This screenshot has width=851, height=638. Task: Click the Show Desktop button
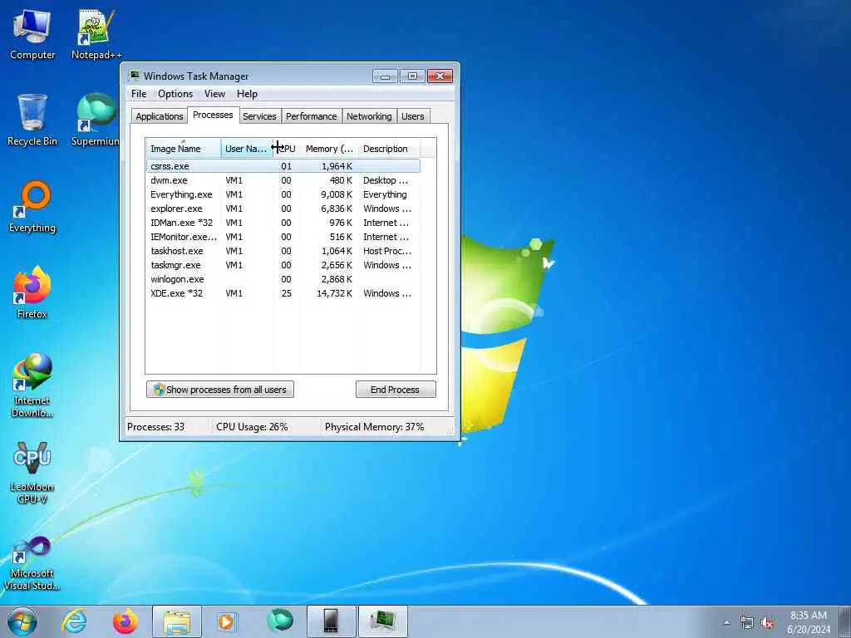(x=844, y=621)
